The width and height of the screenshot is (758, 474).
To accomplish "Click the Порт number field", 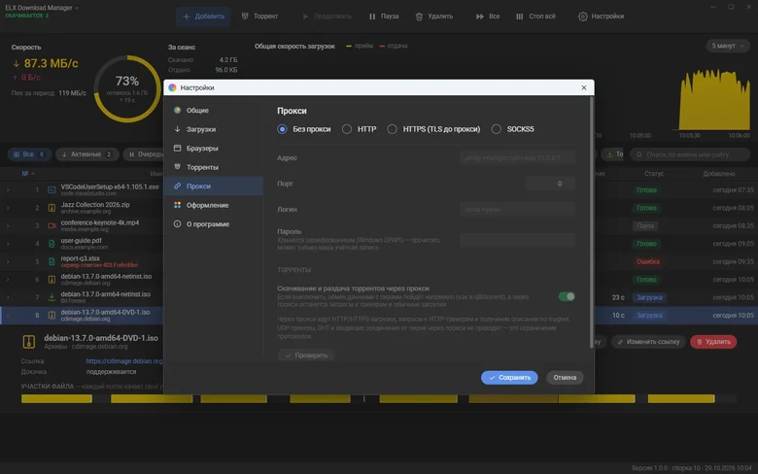I will click(x=550, y=184).
